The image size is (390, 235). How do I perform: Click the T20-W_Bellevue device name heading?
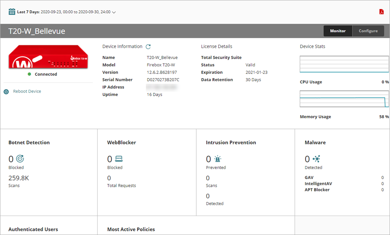[x=36, y=31]
